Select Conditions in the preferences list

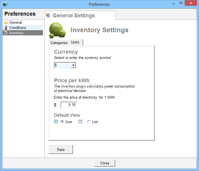coord(23,28)
